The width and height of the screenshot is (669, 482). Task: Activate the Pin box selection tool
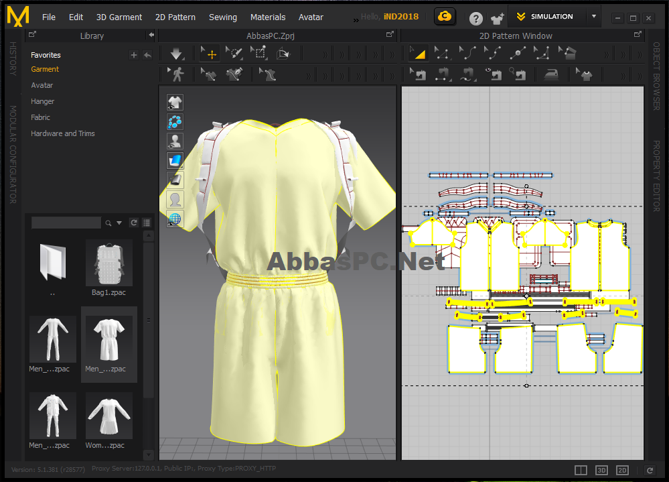coord(258,54)
